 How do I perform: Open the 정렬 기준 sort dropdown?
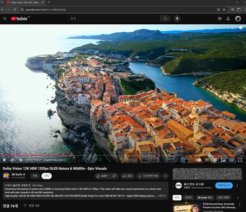coord(31,206)
